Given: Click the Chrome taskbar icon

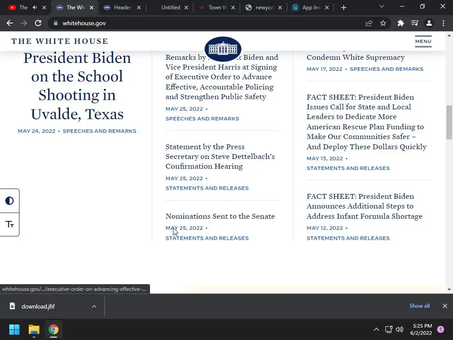Looking at the screenshot, I should (x=54, y=329).
